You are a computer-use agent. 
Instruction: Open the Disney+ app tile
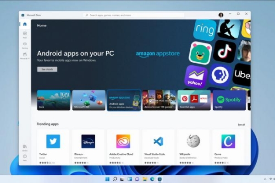[x=88, y=141]
